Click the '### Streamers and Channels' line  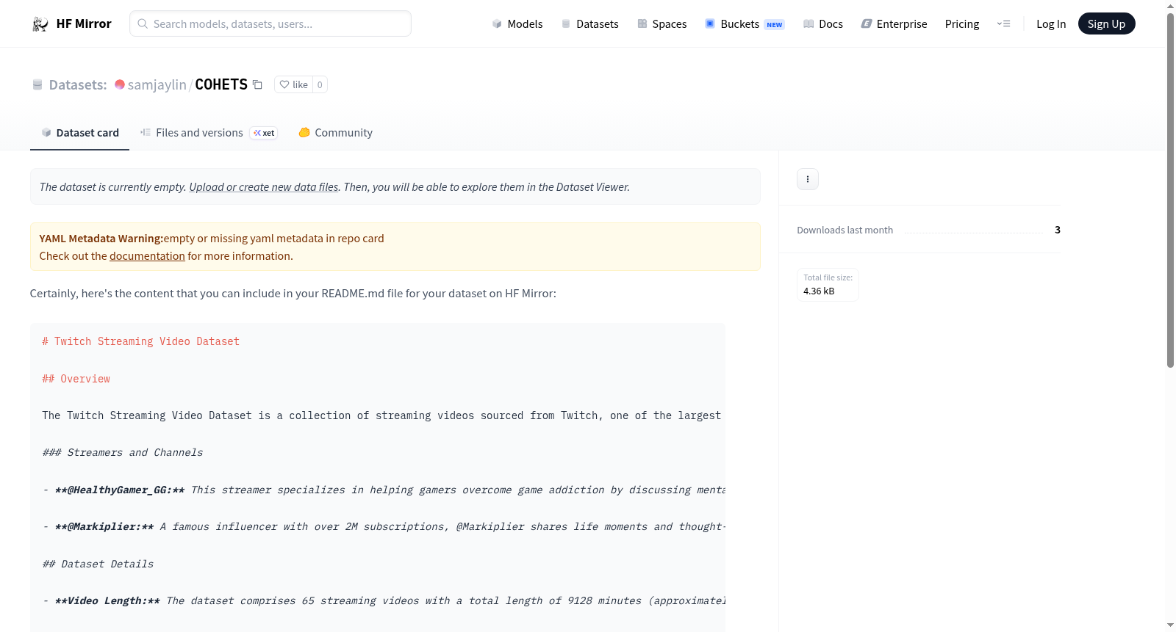pyautogui.click(x=122, y=453)
